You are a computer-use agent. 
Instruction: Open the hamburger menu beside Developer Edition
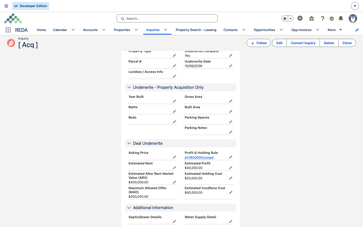(x=6, y=6)
